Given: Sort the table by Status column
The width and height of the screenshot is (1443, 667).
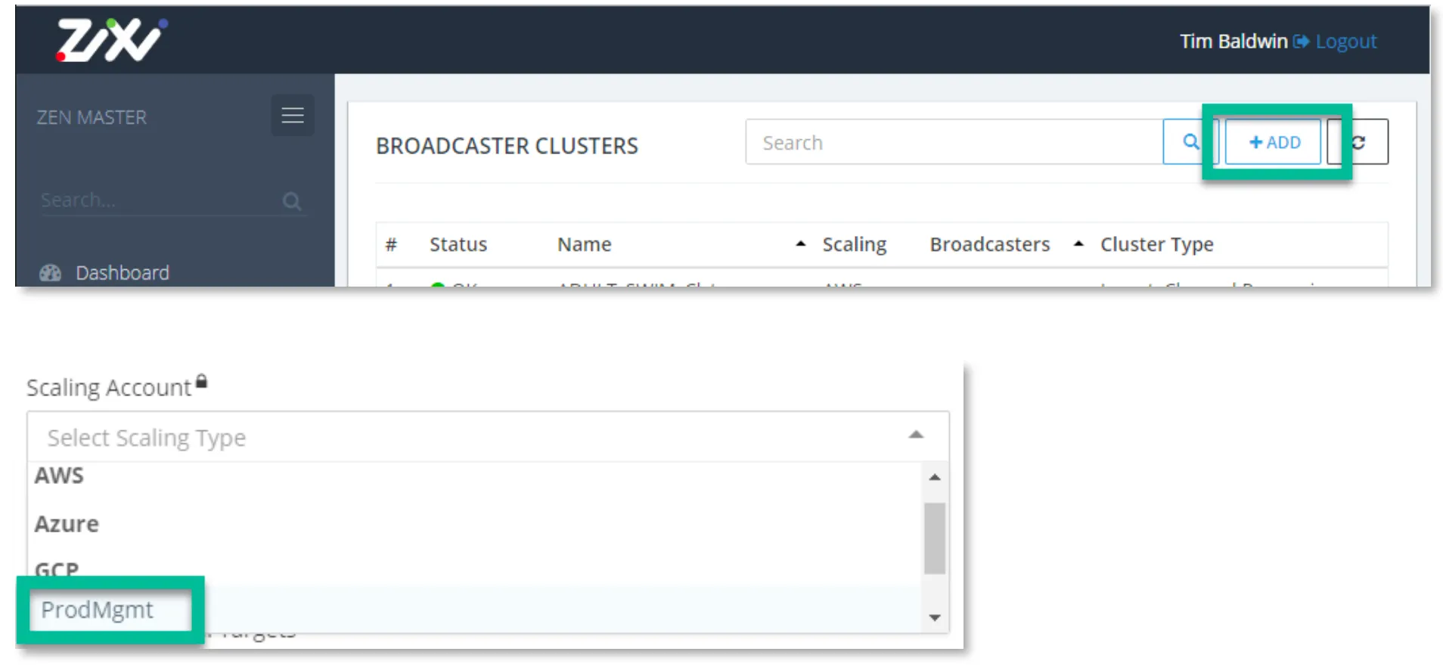Looking at the screenshot, I should [458, 244].
